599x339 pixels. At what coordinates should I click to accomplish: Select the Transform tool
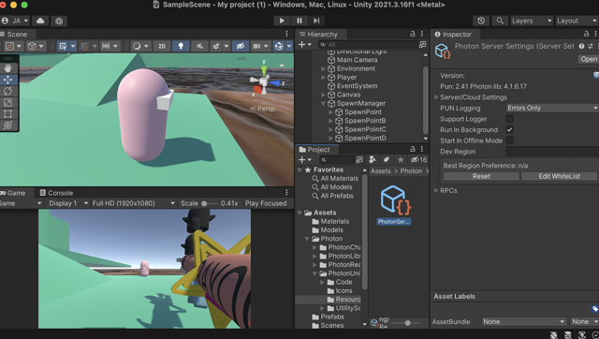coord(7,125)
